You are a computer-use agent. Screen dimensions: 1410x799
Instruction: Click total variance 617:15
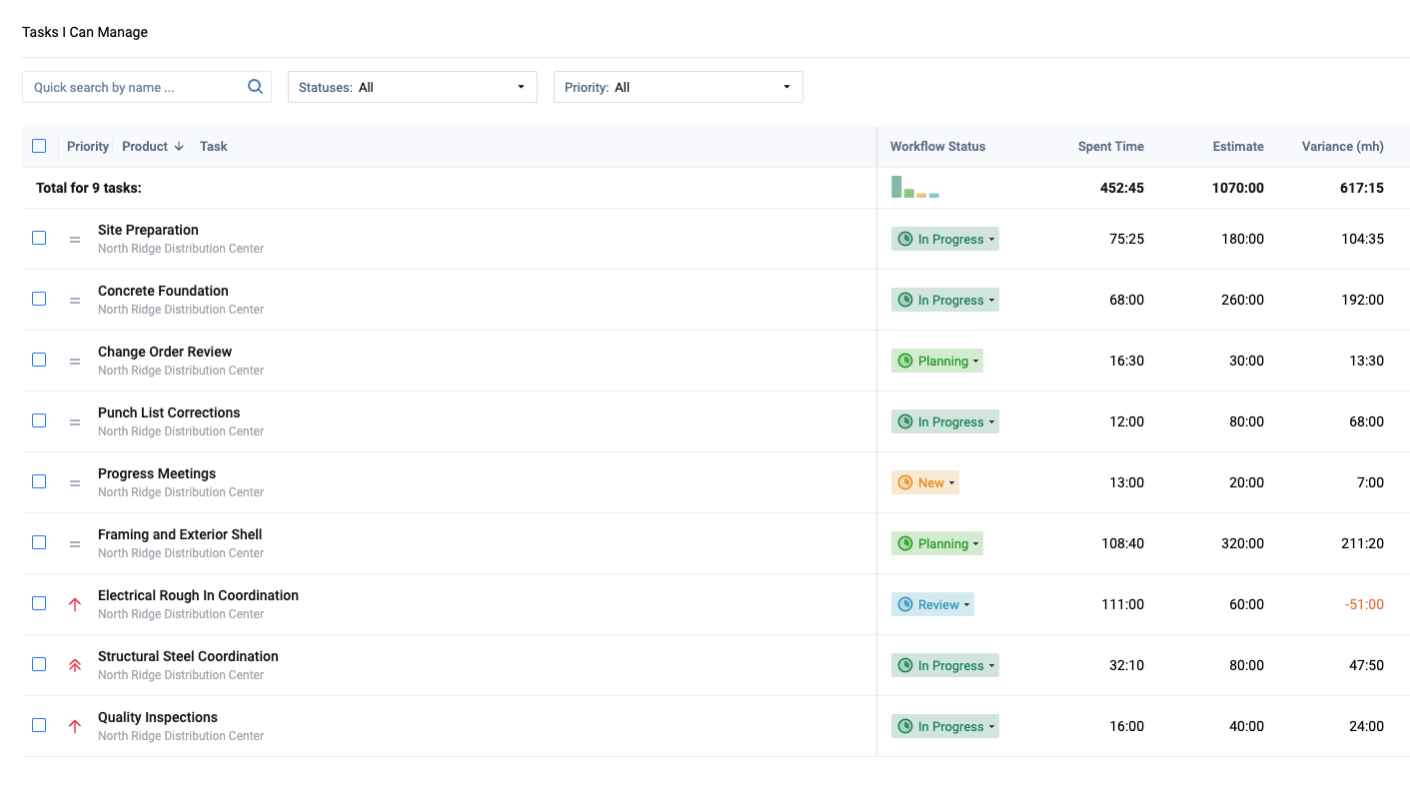(1360, 188)
